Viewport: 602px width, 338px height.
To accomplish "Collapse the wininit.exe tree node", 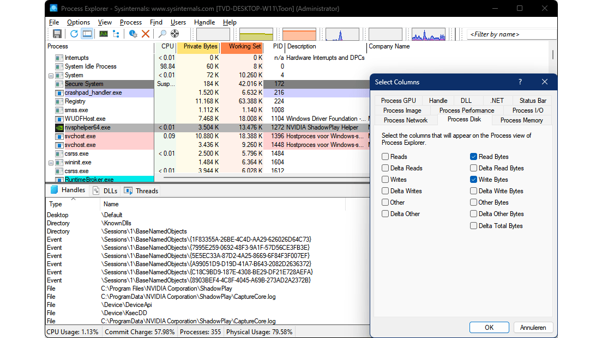I will [51, 163].
